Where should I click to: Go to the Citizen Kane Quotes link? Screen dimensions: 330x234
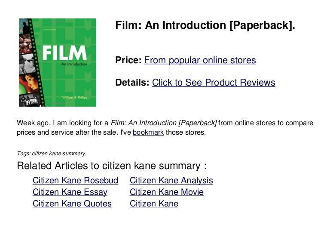(x=72, y=203)
